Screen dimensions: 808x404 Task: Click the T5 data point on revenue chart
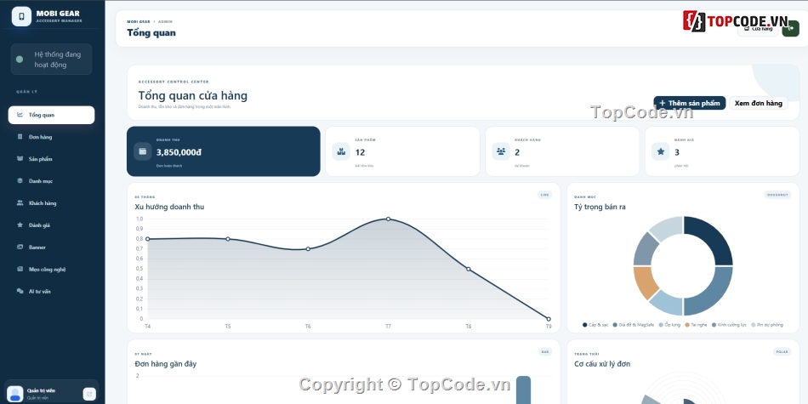point(228,239)
